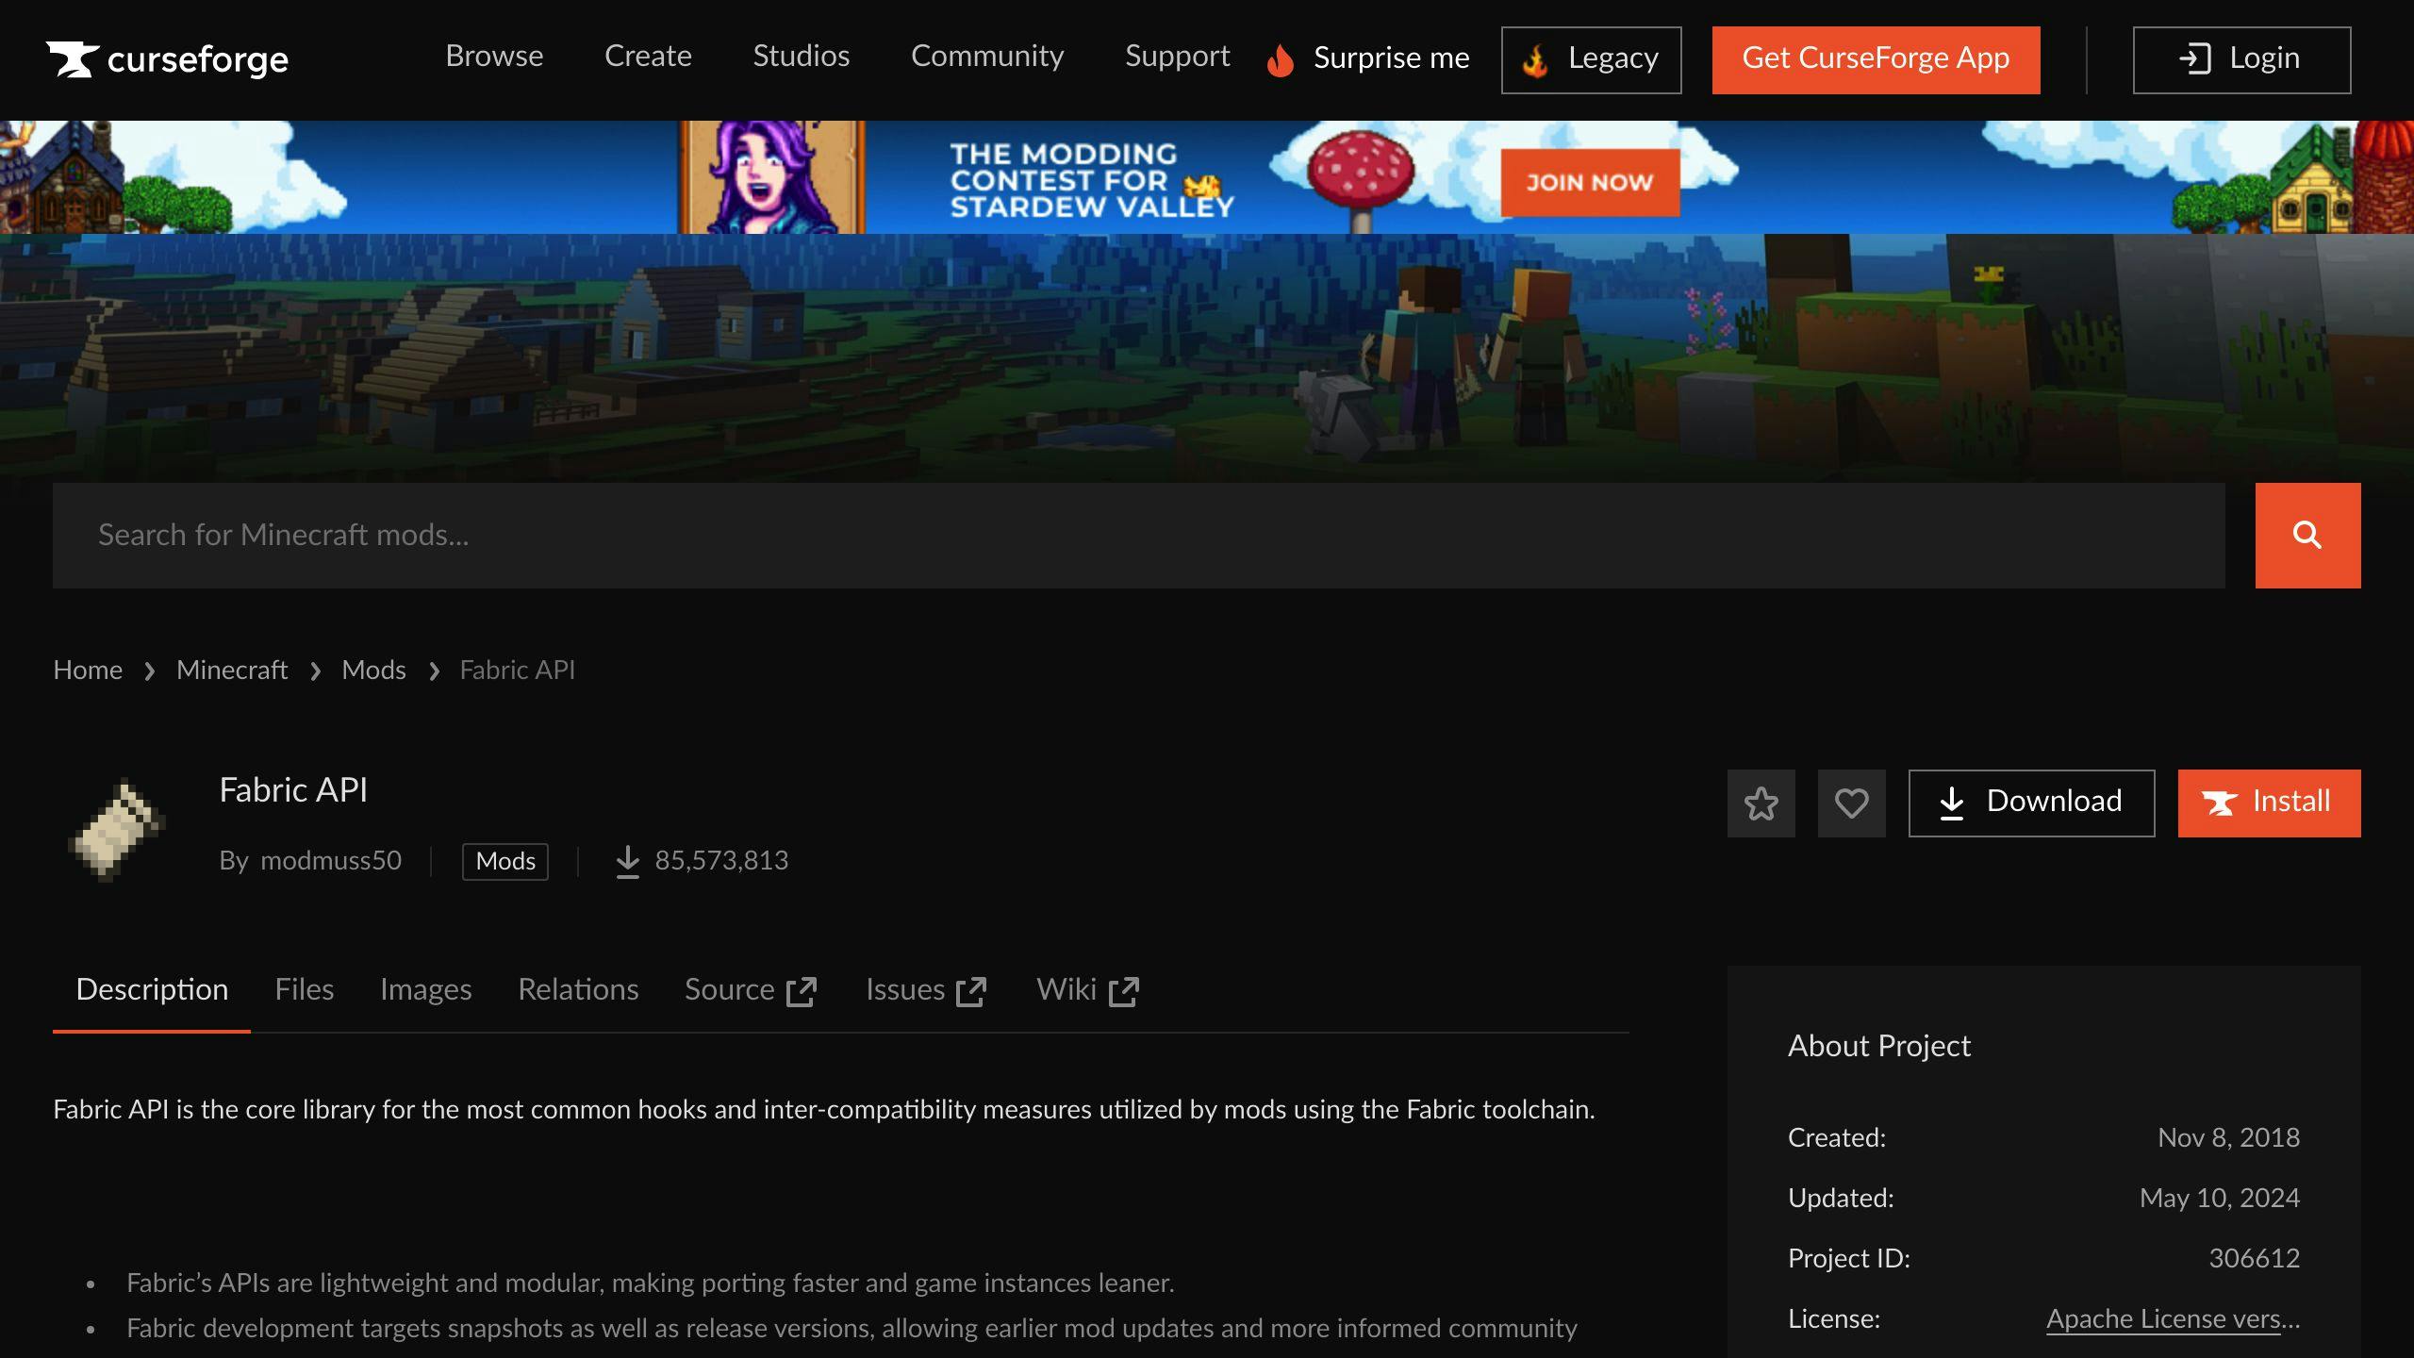Image resolution: width=2414 pixels, height=1358 pixels.
Task: Click the Fabric API mod thumbnail
Action: 117,829
